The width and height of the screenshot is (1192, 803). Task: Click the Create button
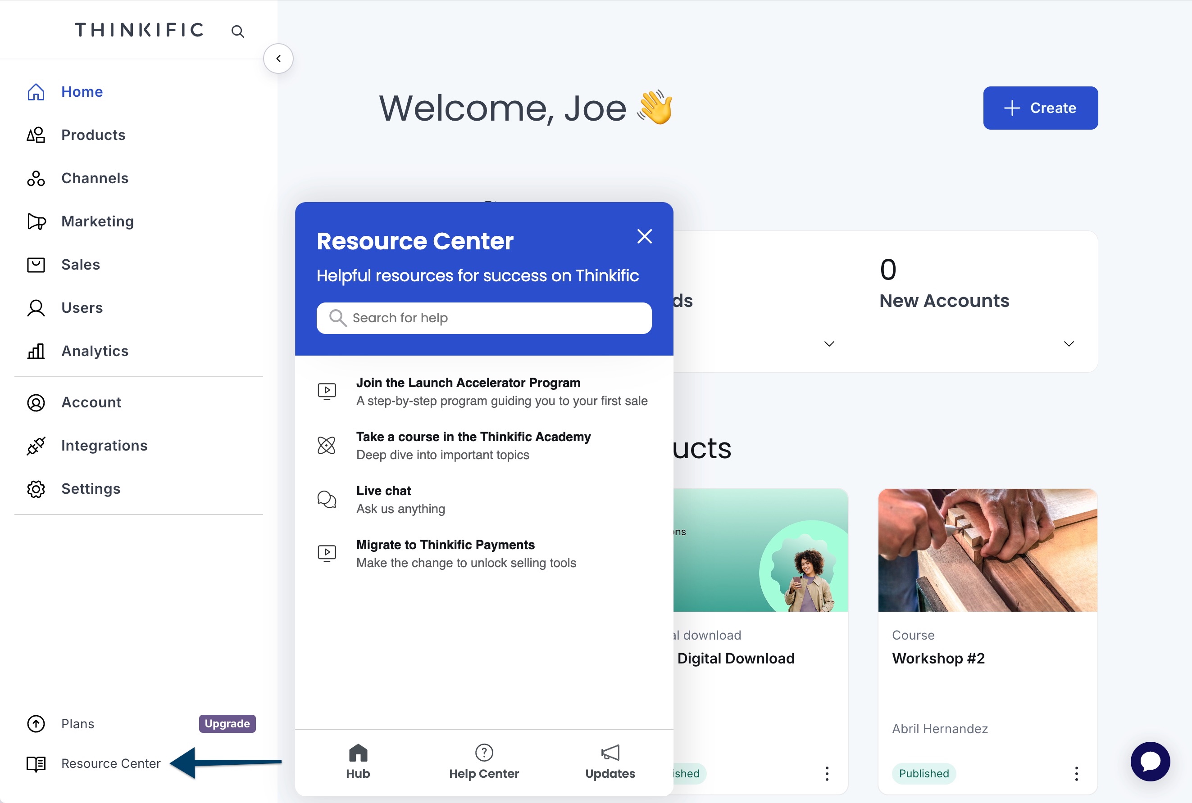pos(1040,108)
